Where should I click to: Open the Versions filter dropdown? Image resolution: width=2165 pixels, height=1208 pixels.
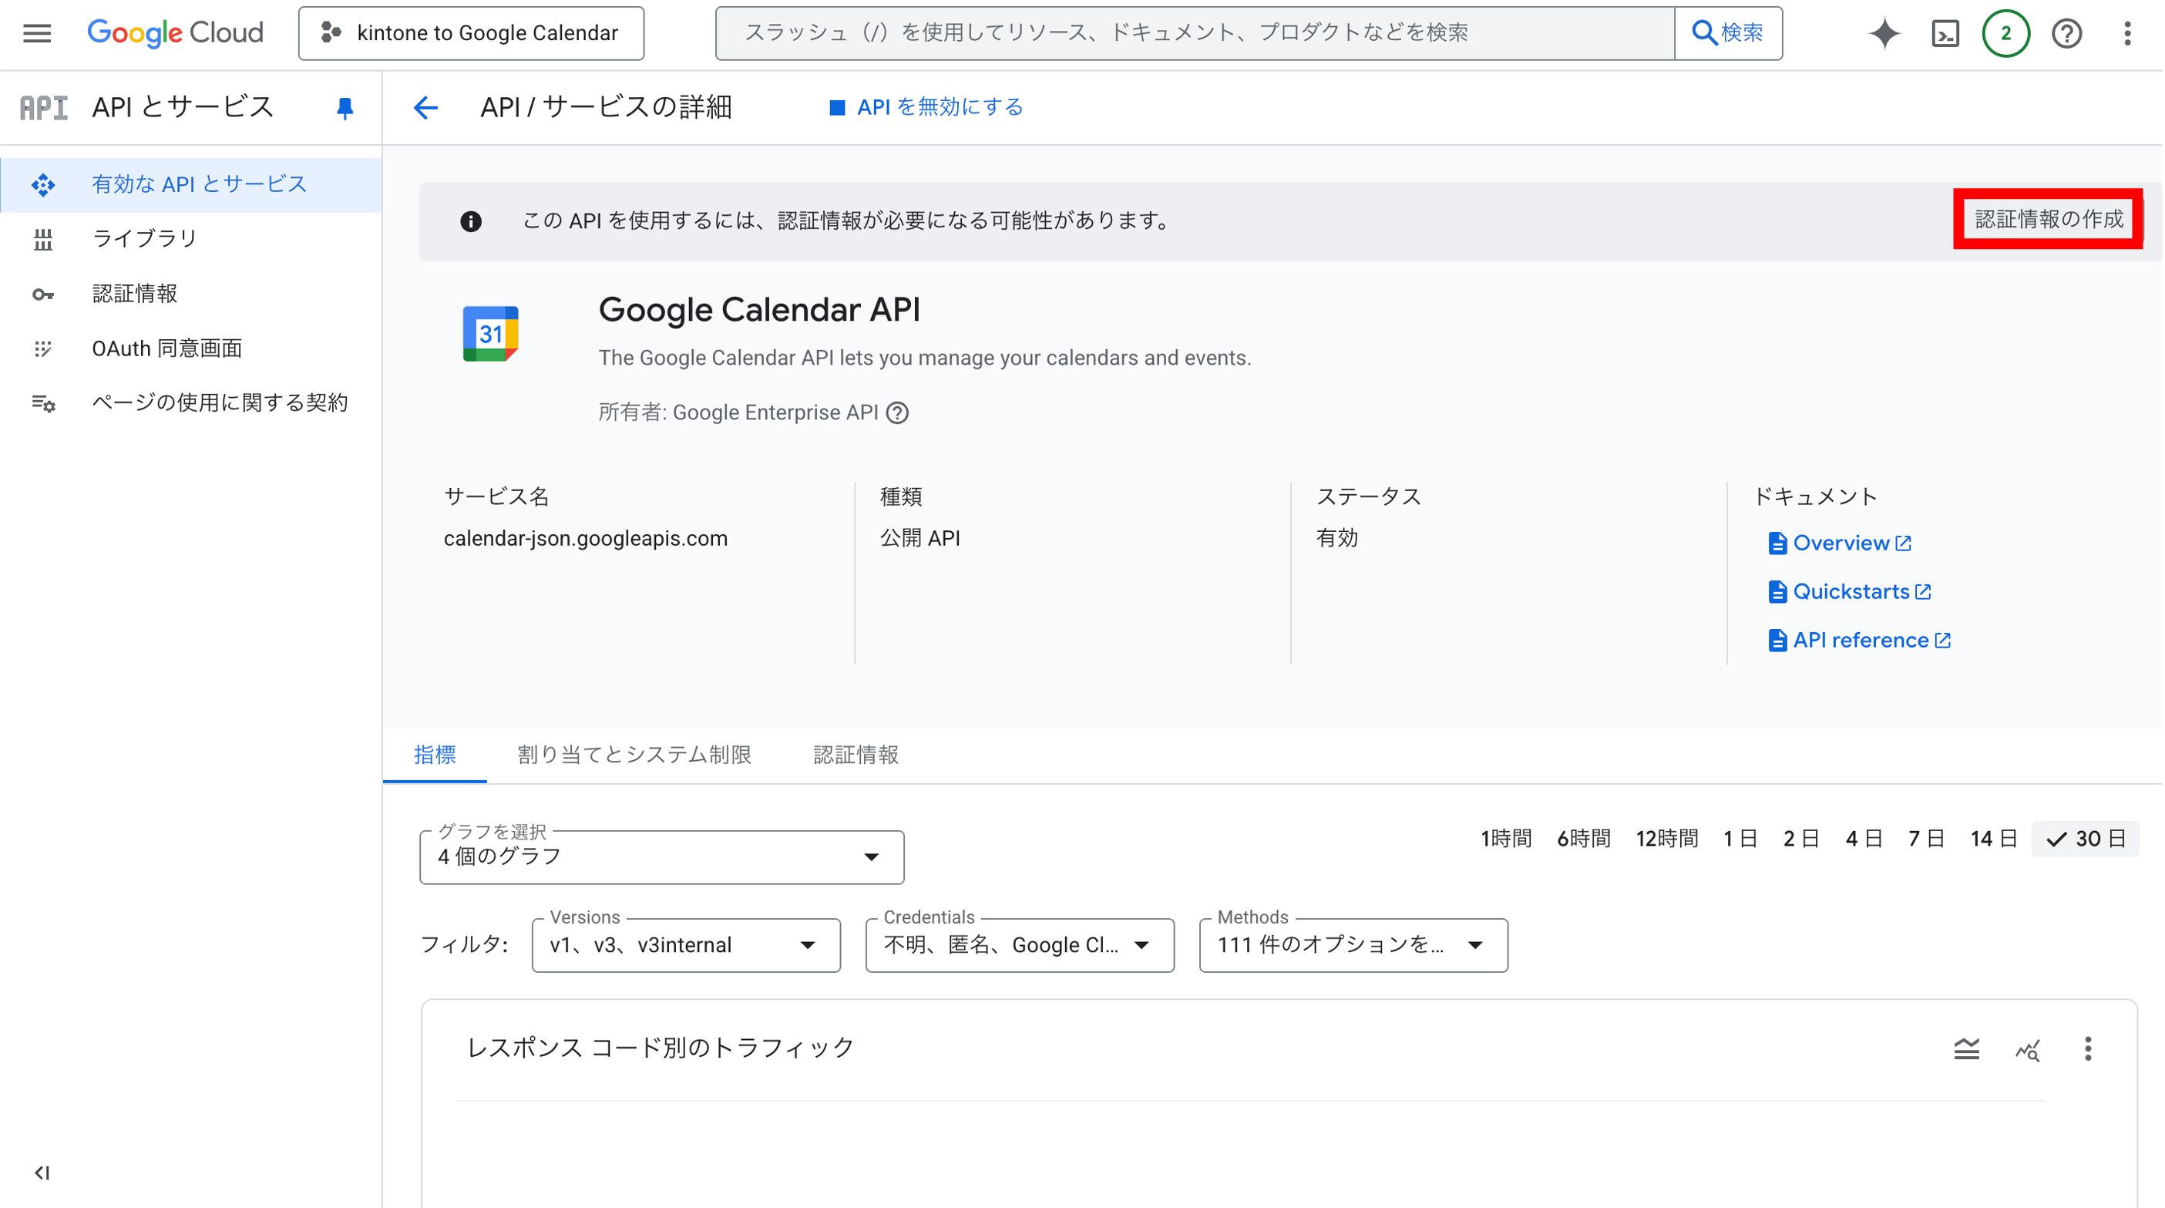(686, 945)
